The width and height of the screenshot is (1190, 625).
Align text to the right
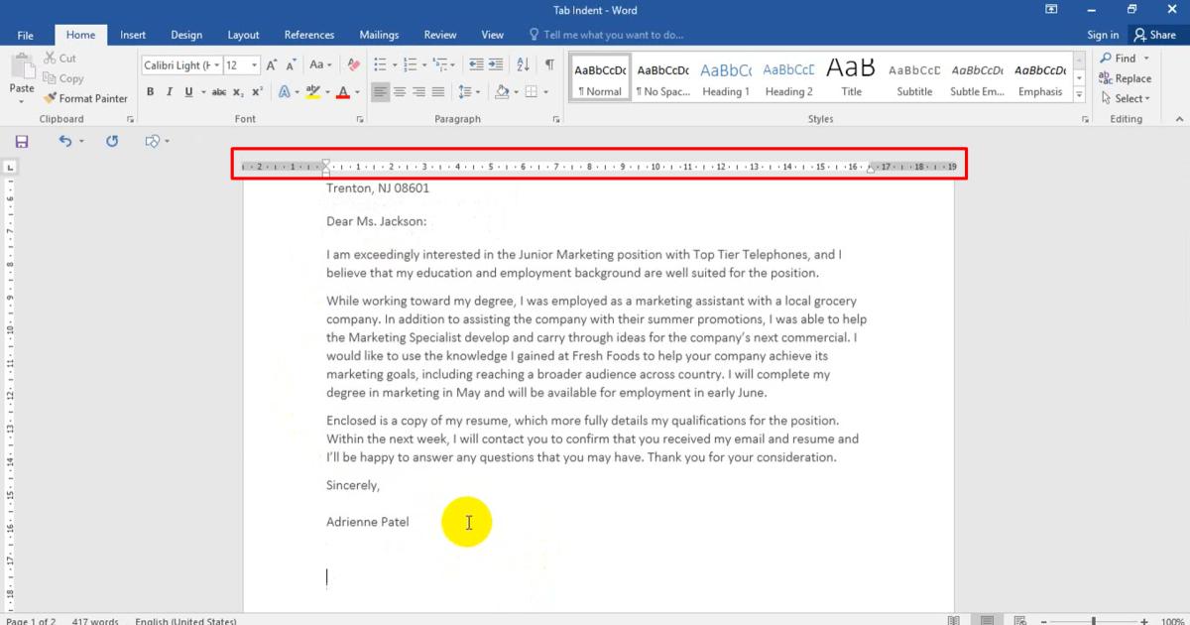[x=418, y=92]
